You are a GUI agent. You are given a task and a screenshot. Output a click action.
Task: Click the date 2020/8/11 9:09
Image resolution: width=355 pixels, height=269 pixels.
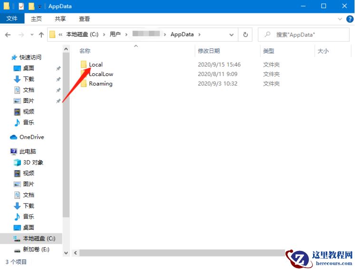point(217,74)
